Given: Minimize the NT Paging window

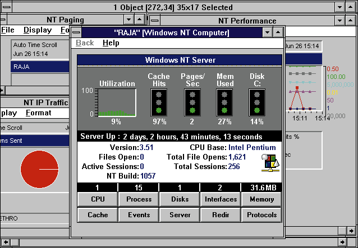Looking at the screenshot, I should [x=128, y=20].
